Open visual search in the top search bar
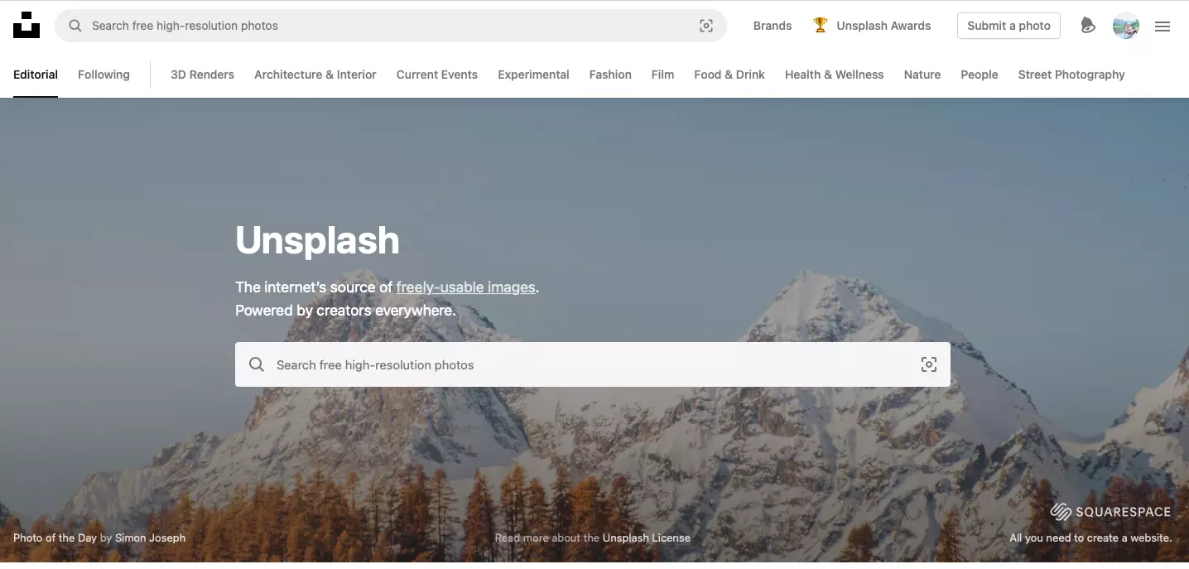This screenshot has height=569, width=1189. tap(706, 26)
